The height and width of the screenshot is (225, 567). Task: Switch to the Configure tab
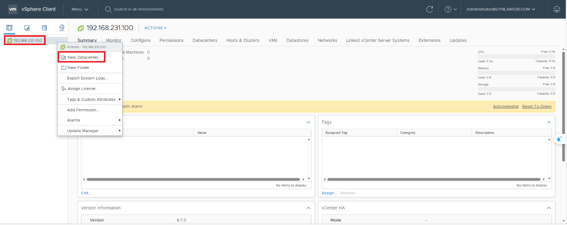coord(140,40)
